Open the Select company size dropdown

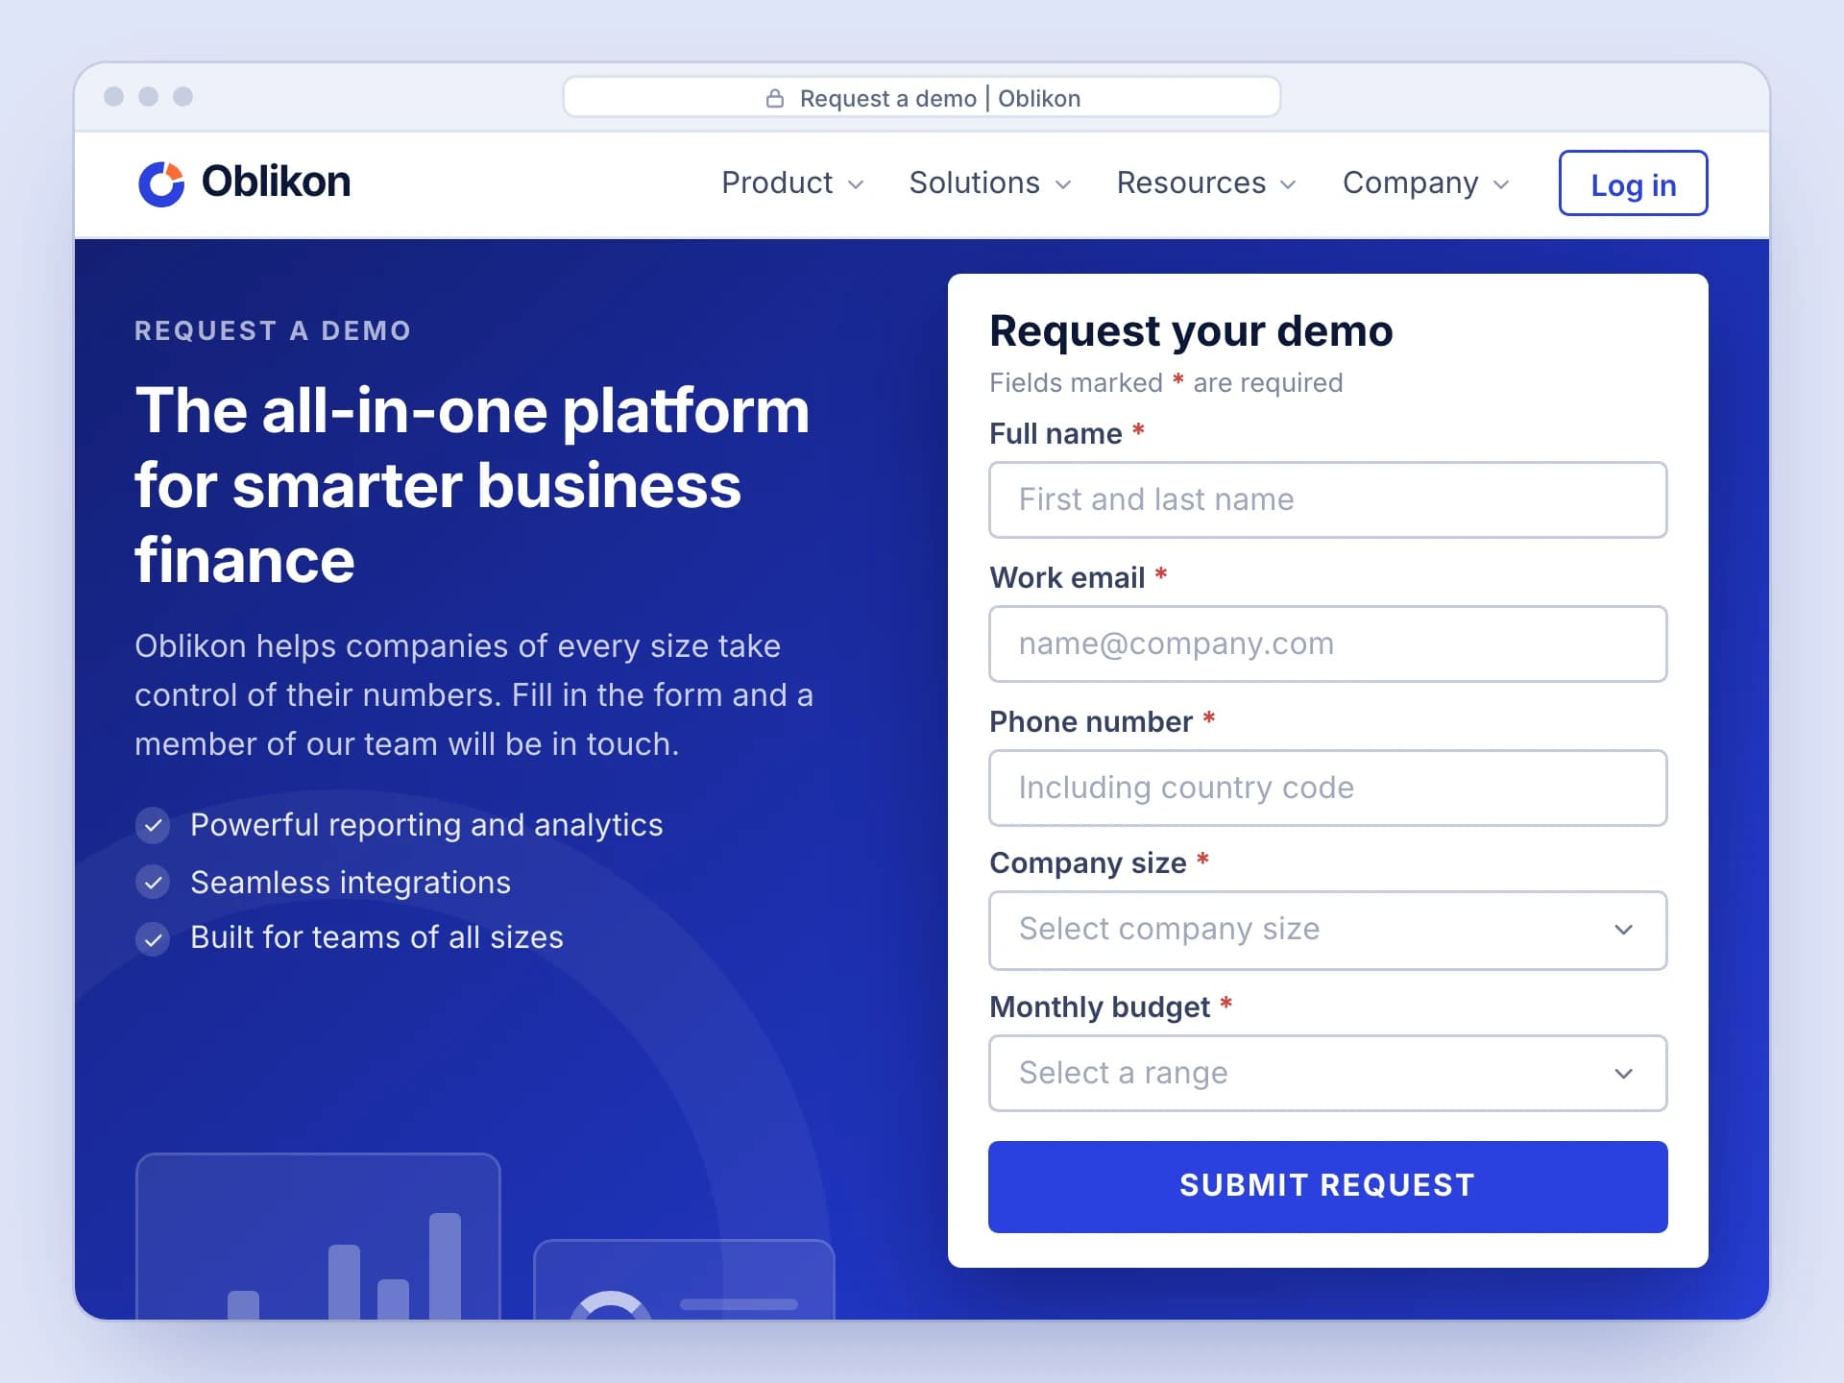(x=1327, y=930)
